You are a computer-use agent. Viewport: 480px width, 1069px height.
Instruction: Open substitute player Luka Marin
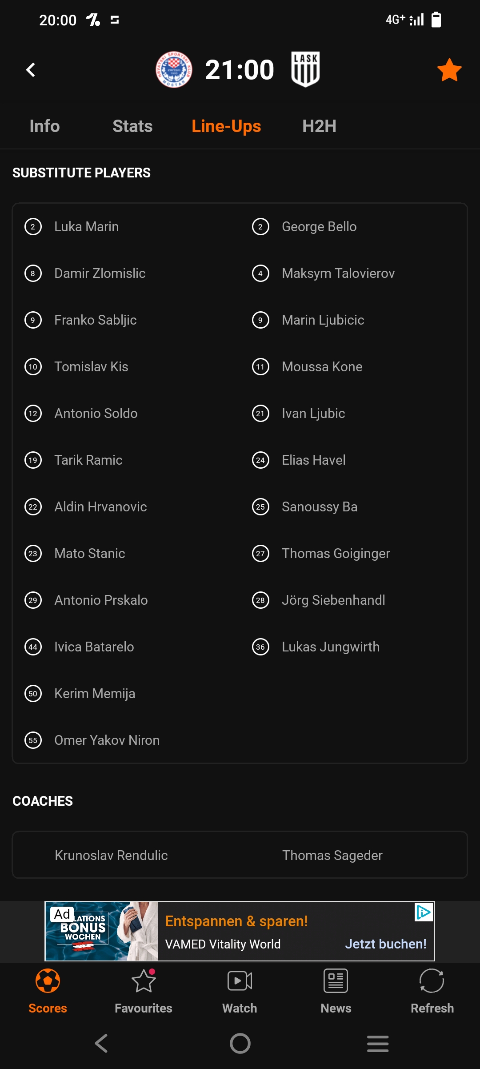(x=87, y=227)
